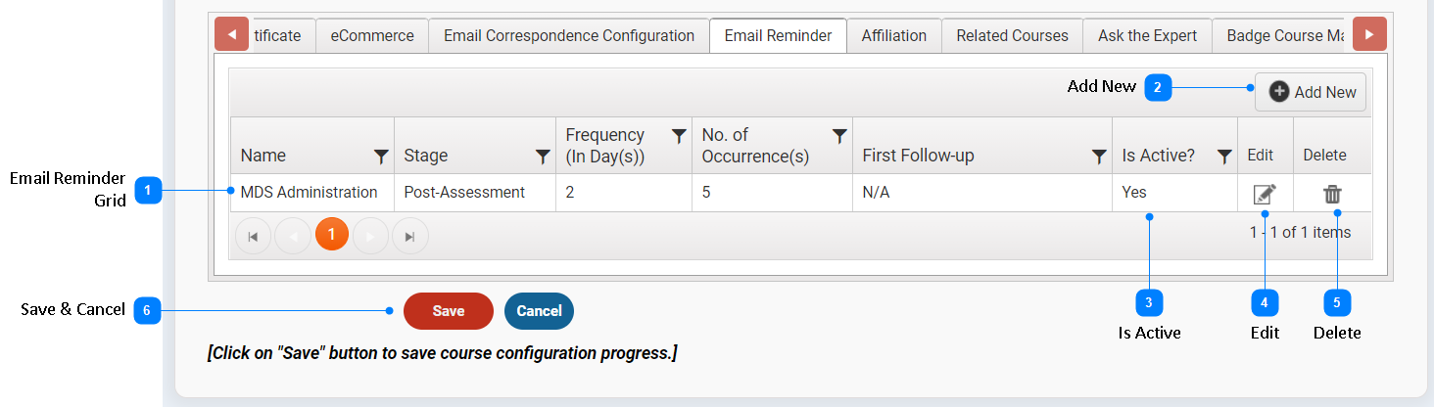The width and height of the screenshot is (1434, 407).
Task: Open Email Correspondence Configuration tab
Action: (x=569, y=35)
